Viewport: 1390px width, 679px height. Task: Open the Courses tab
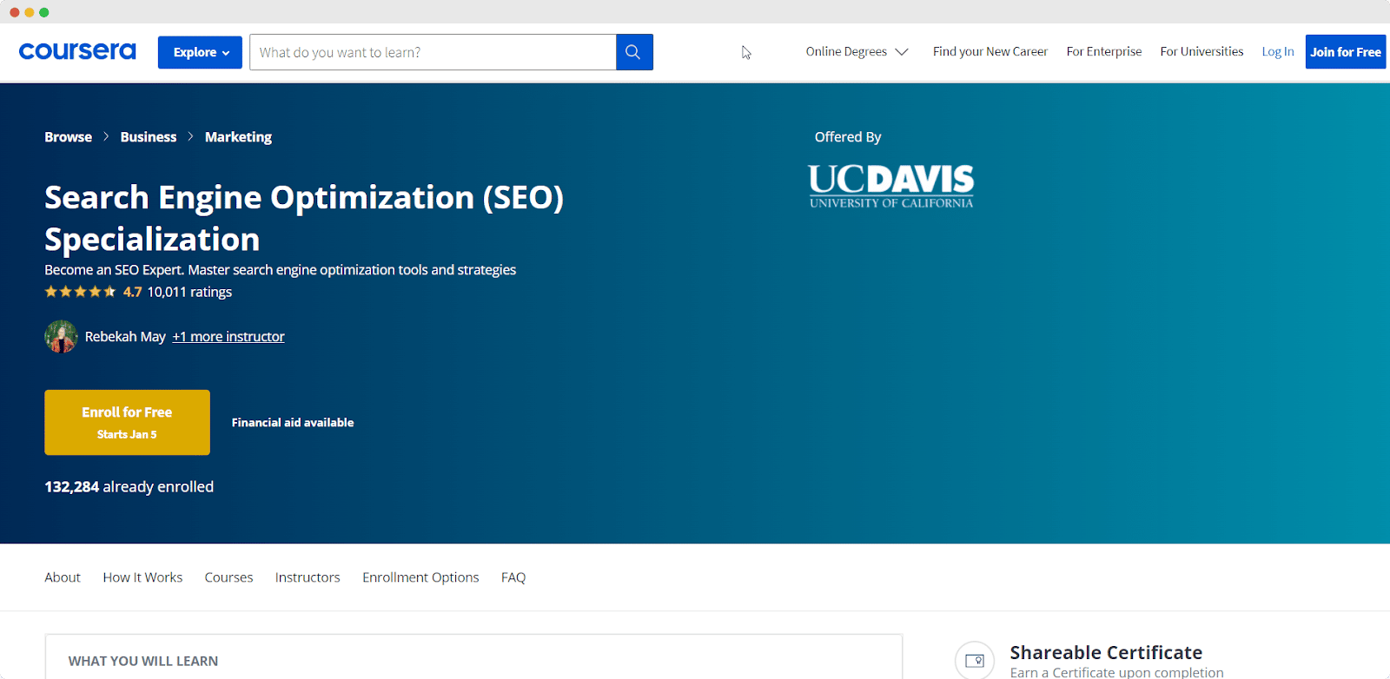pyautogui.click(x=228, y=577)
